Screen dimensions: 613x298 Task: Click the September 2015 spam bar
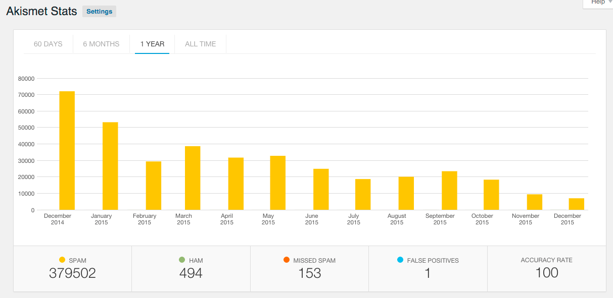tap(449, 191)
